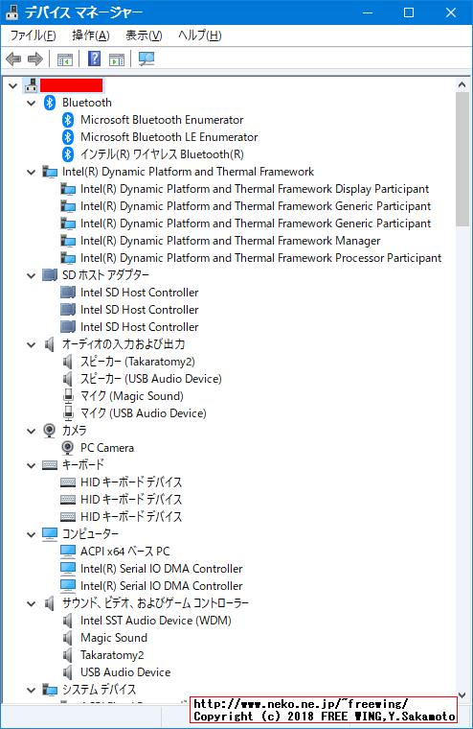473x729 pixels.
Task: Click the PC Camera device icon
Action: [x=68, y=448]
